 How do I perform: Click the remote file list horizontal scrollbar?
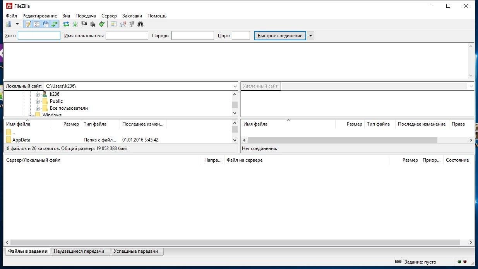pos(342,140)
